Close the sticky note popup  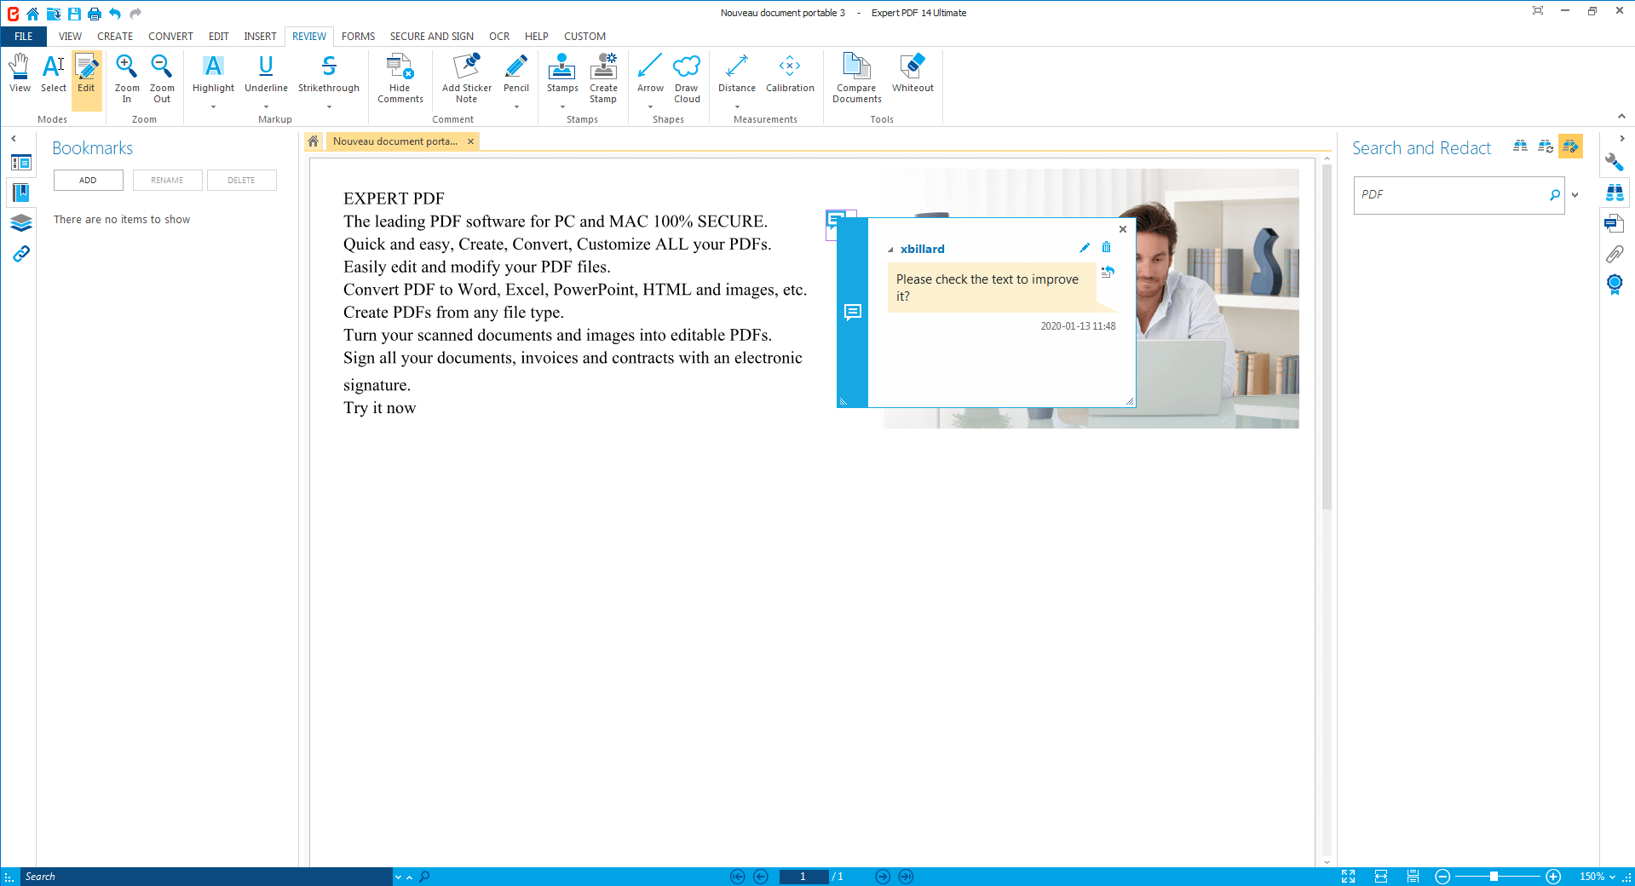pos(1123,229)
